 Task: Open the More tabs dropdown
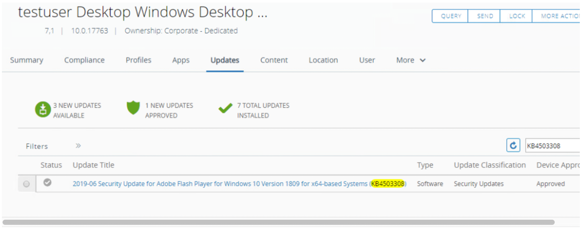click(x=410, y=60)
